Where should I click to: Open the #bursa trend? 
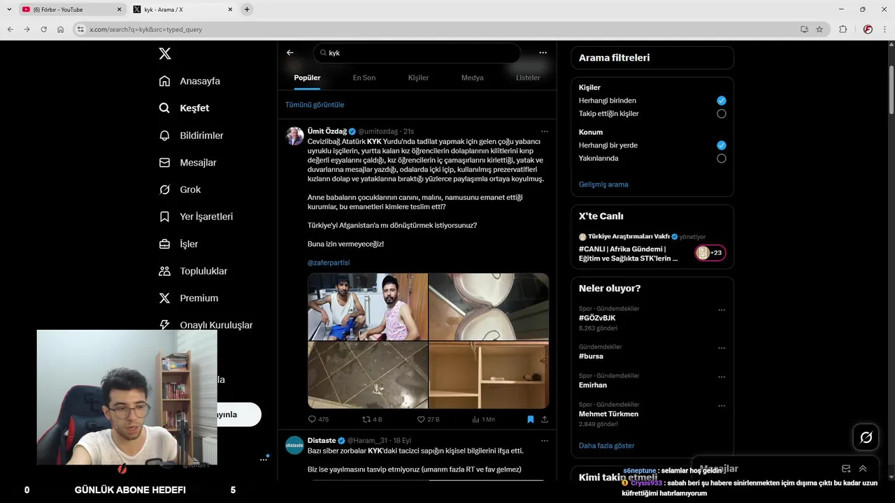tap(591, 356)
